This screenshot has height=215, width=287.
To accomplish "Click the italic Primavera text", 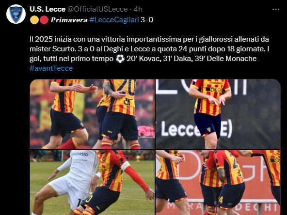I will tap(69, 20).
